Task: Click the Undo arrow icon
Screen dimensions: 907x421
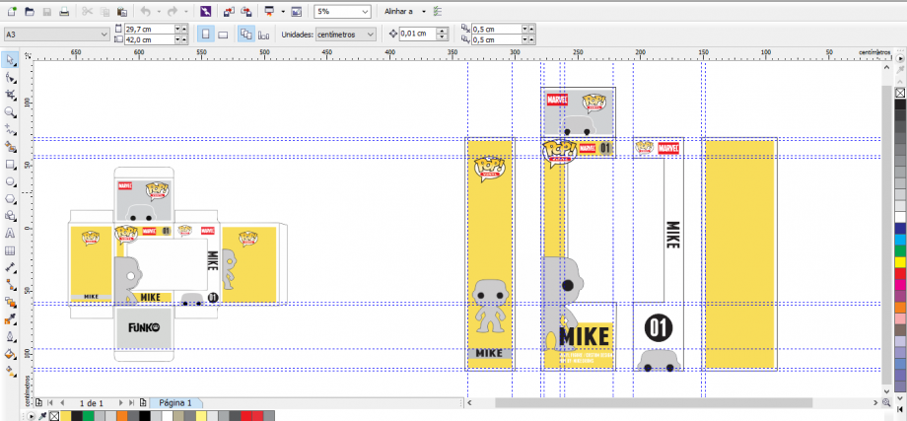Action: click(x=146, y=12)
